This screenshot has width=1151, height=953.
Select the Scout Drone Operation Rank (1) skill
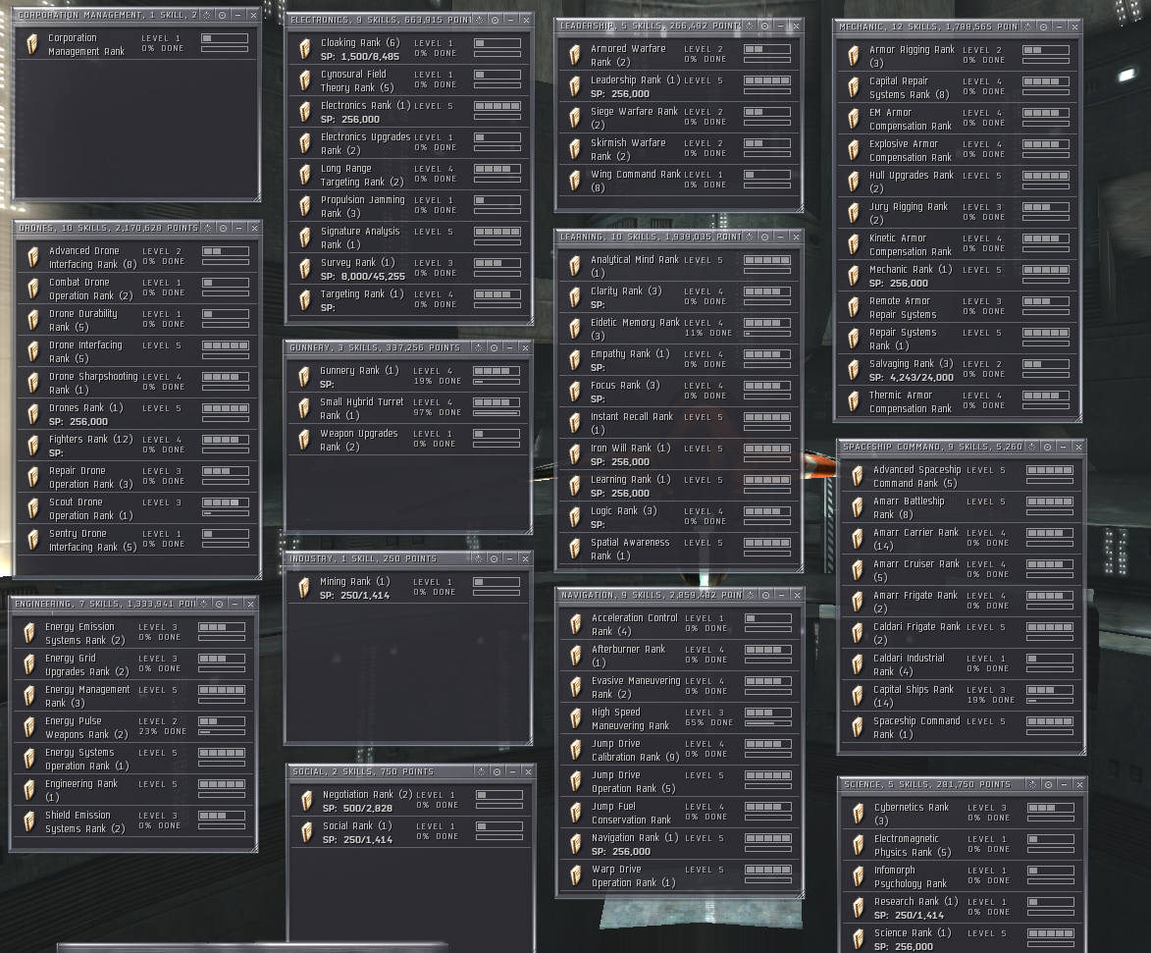(x=137, y=508)
